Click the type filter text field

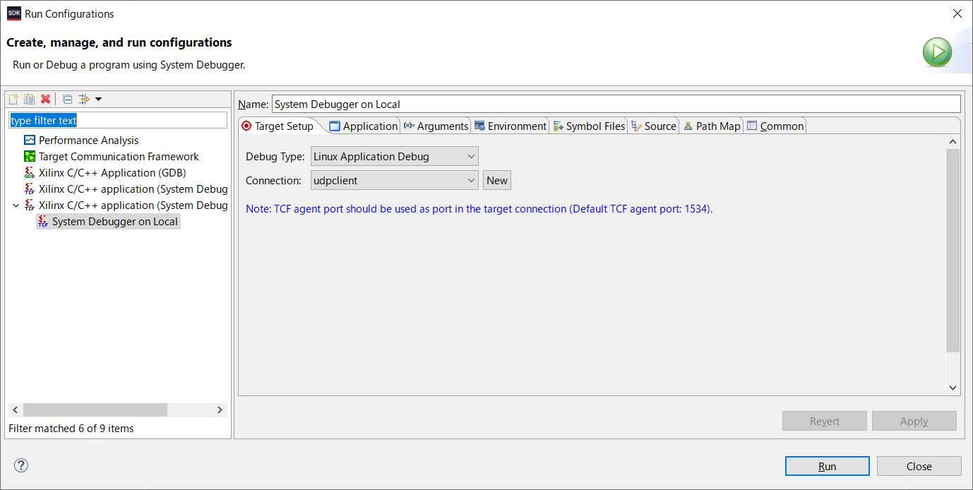click(x=118, y=121)
